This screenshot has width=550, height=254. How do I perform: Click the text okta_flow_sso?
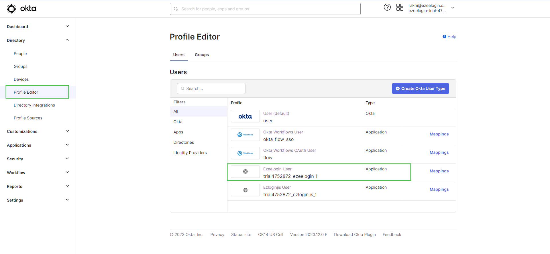278,139
